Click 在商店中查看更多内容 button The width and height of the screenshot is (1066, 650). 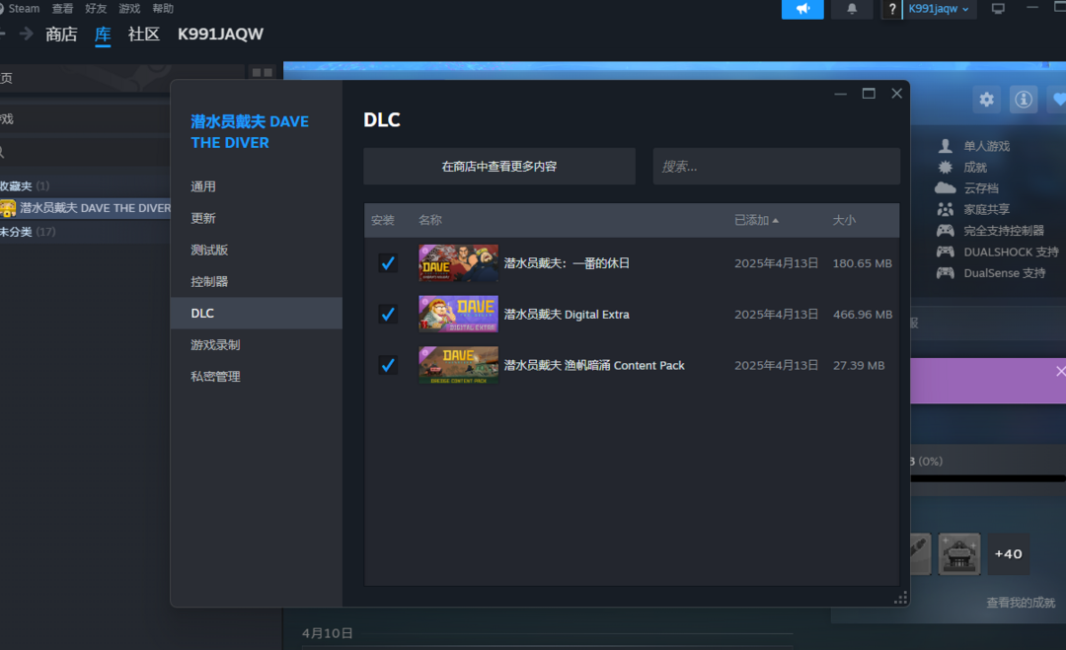pyautogui.click(x=498, y=167)
